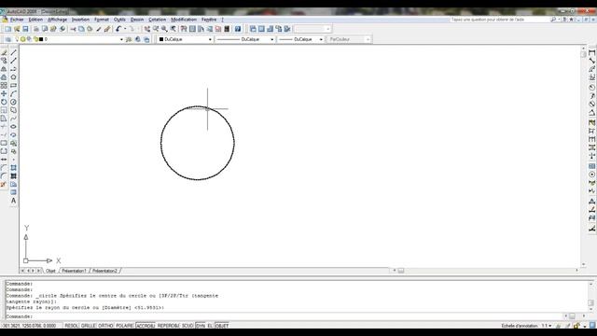This screenshot has width=597, height=336.
Task: Select the Mirror modify tool
Action: (x=4, y=69)
